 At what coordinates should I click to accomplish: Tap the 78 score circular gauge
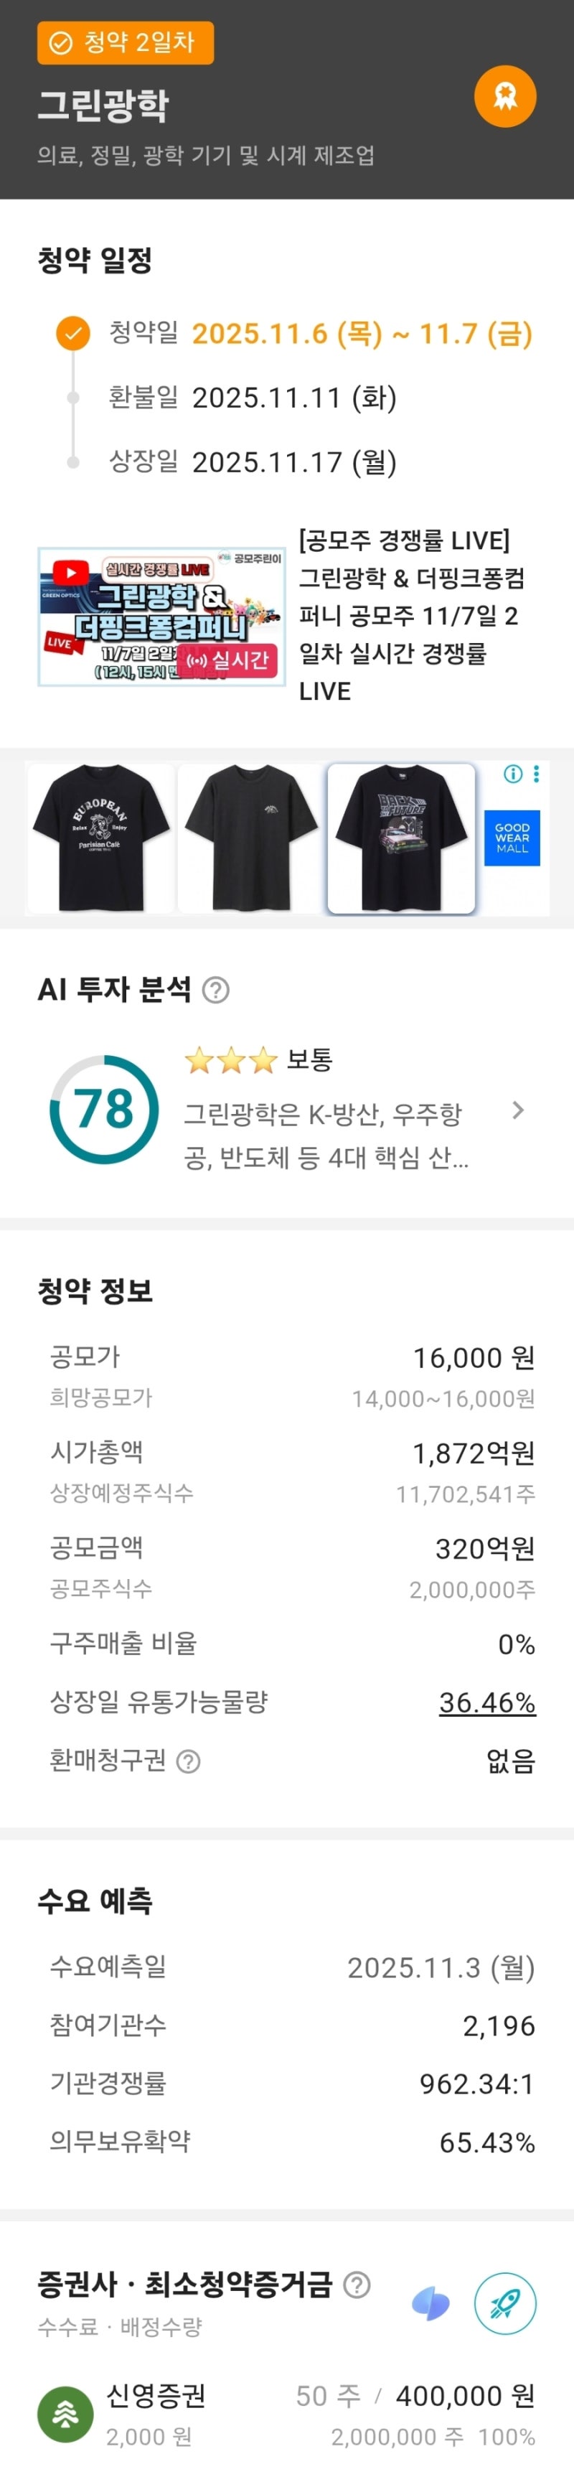[x=104, y=1109]
